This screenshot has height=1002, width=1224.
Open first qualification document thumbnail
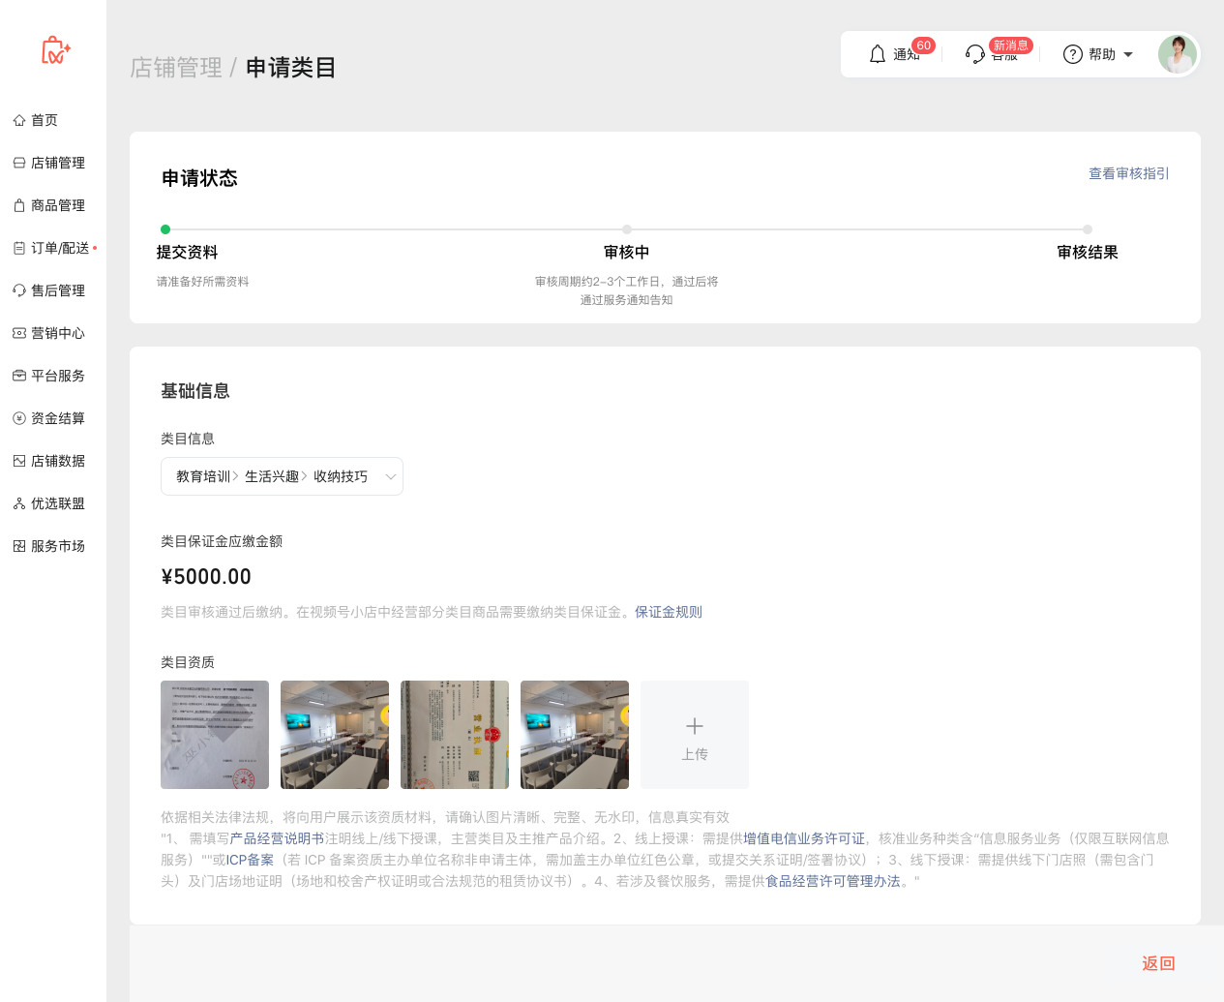tap(215, 735)
